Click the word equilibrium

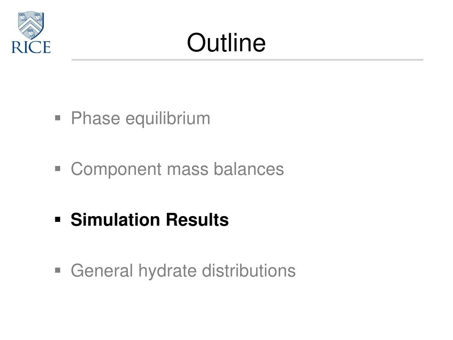tap(168, 119)
